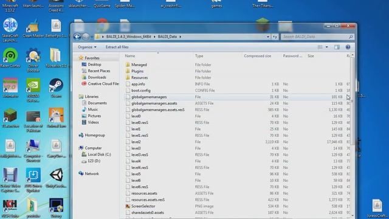Open the view options dropdown arrow
Viewport: 389px width, 219px height.
click(x=327, y=47)
